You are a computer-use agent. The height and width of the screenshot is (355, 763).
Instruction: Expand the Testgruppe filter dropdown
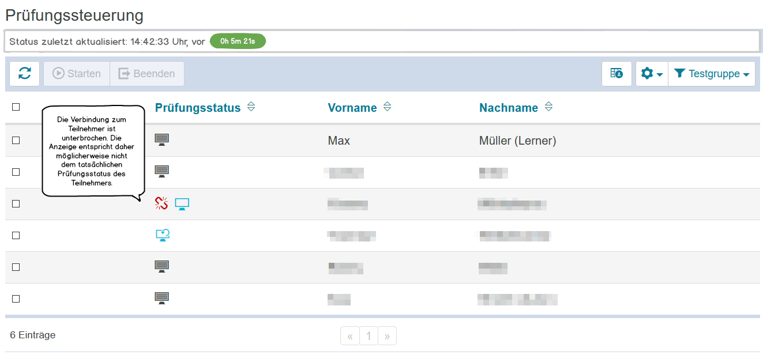click(x=712, y=74)
